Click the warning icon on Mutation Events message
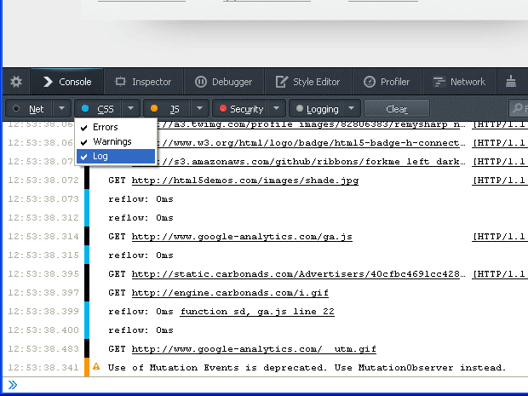 point(96,366)
